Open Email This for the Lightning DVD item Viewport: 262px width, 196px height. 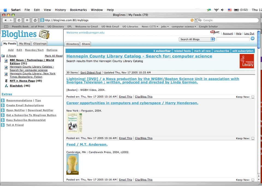pyautogui.click(x=126, y=96)
